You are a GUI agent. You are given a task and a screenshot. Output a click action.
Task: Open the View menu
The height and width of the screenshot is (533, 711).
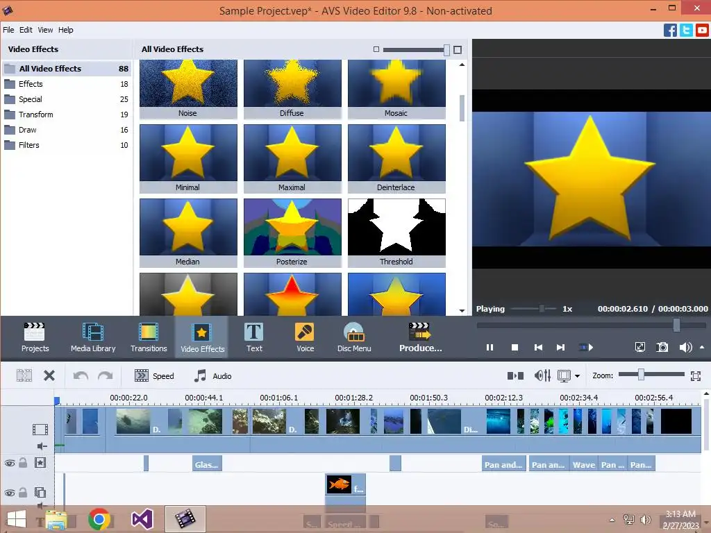coord(45,30)
